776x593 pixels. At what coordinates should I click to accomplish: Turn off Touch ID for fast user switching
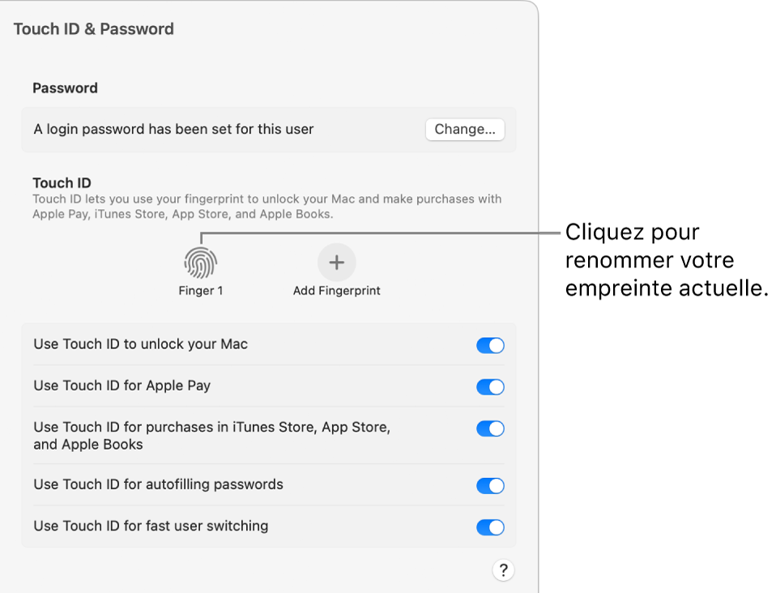click(489, 527)
